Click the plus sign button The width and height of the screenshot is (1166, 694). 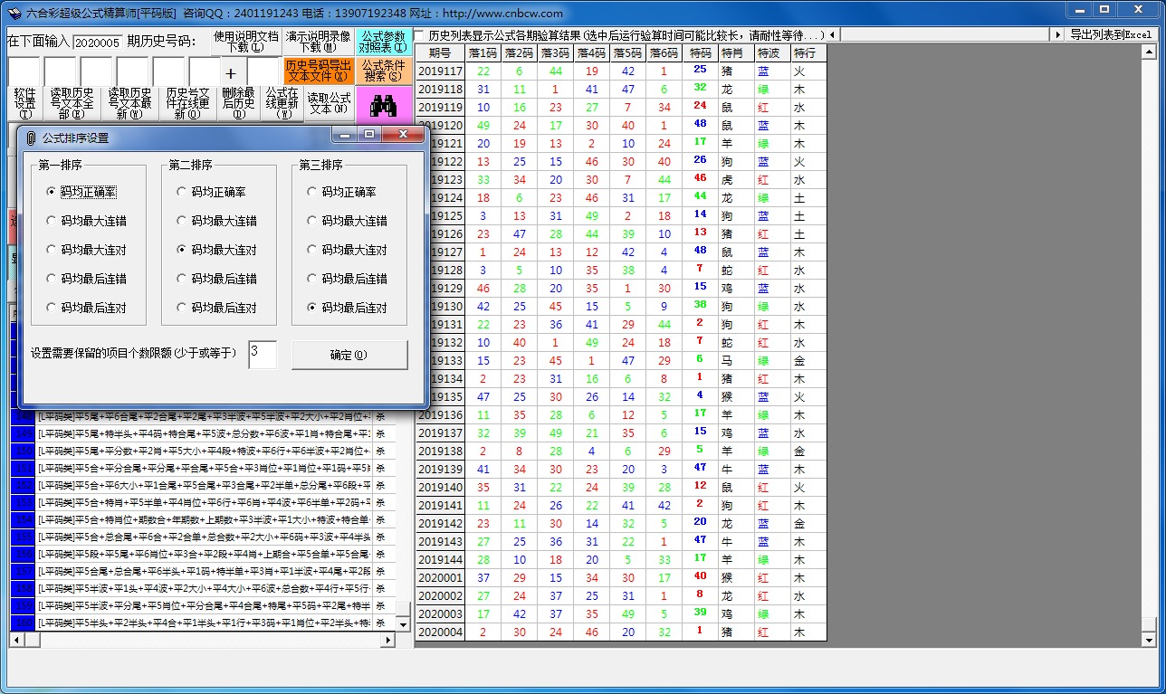[x=231, y=73]
